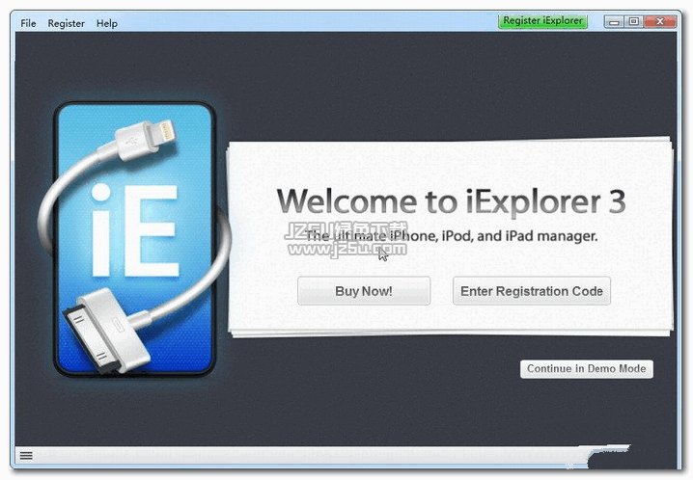Click the 'Welcome to iExplorer 3' heading
Viewport: 693px width, 480px height.
point(451,201)
